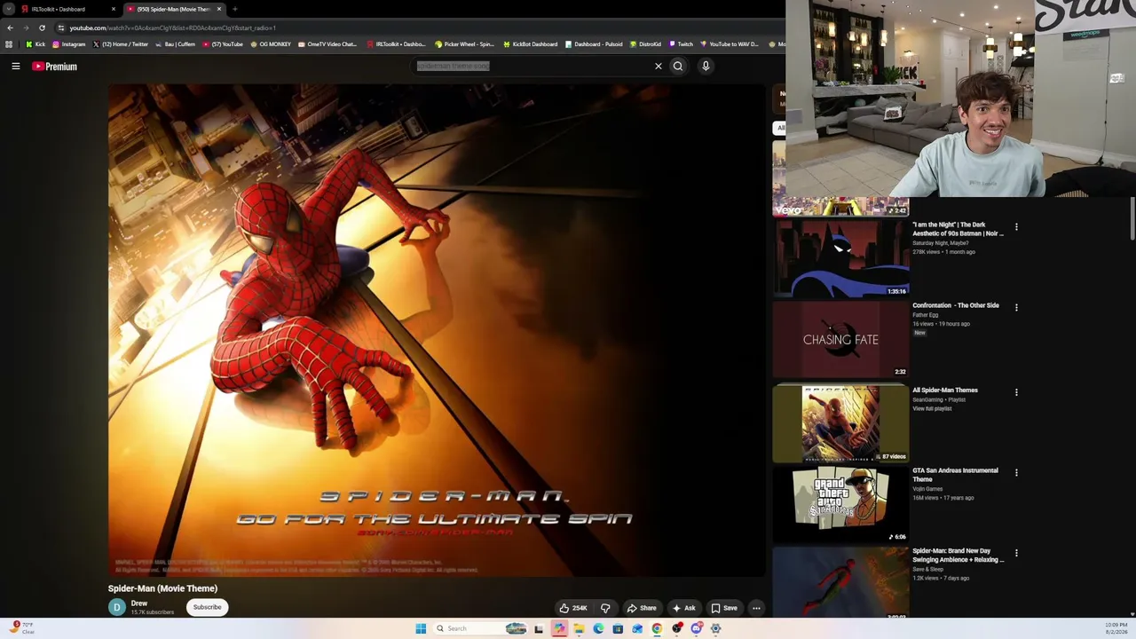Close the IRLToolkit Dashboard tab

[x=114, y=9]
